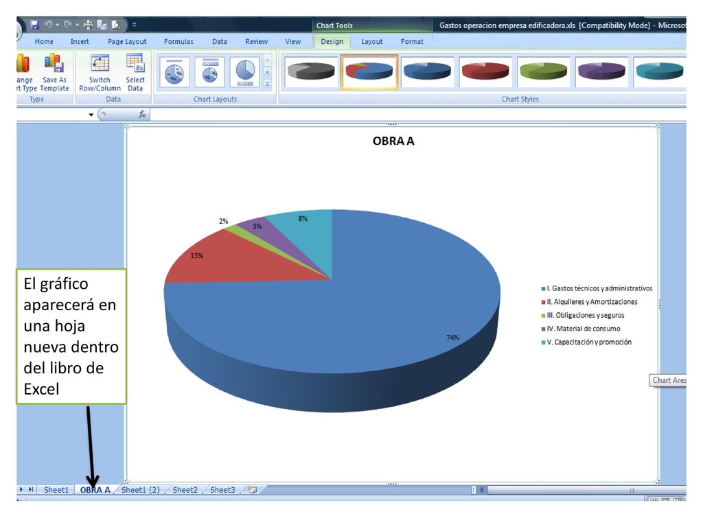Image resolution: width=703 pixels, height=527 pixels.
Task: Apply the third pie chart layout with bottom legend
Action: pyautogui.click(x=245, y=71)
